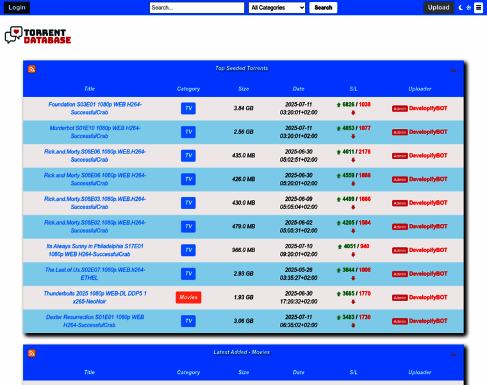Click TV category badge in Dexter Resurrection row

pos(188,321)
